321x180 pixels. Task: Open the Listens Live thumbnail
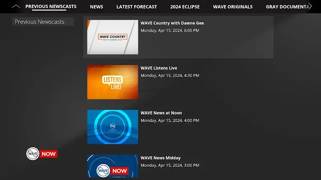coord(112,82)
